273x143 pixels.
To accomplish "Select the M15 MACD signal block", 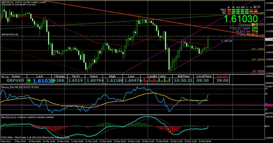I will tap(238, 9).
